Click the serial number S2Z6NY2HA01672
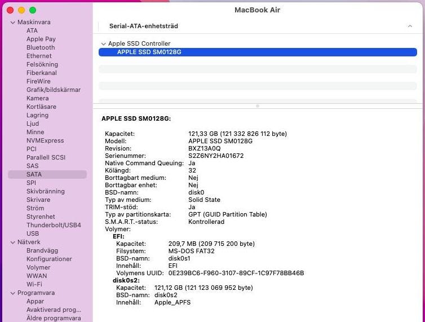425x322 pixels. [x=216, y=156]
